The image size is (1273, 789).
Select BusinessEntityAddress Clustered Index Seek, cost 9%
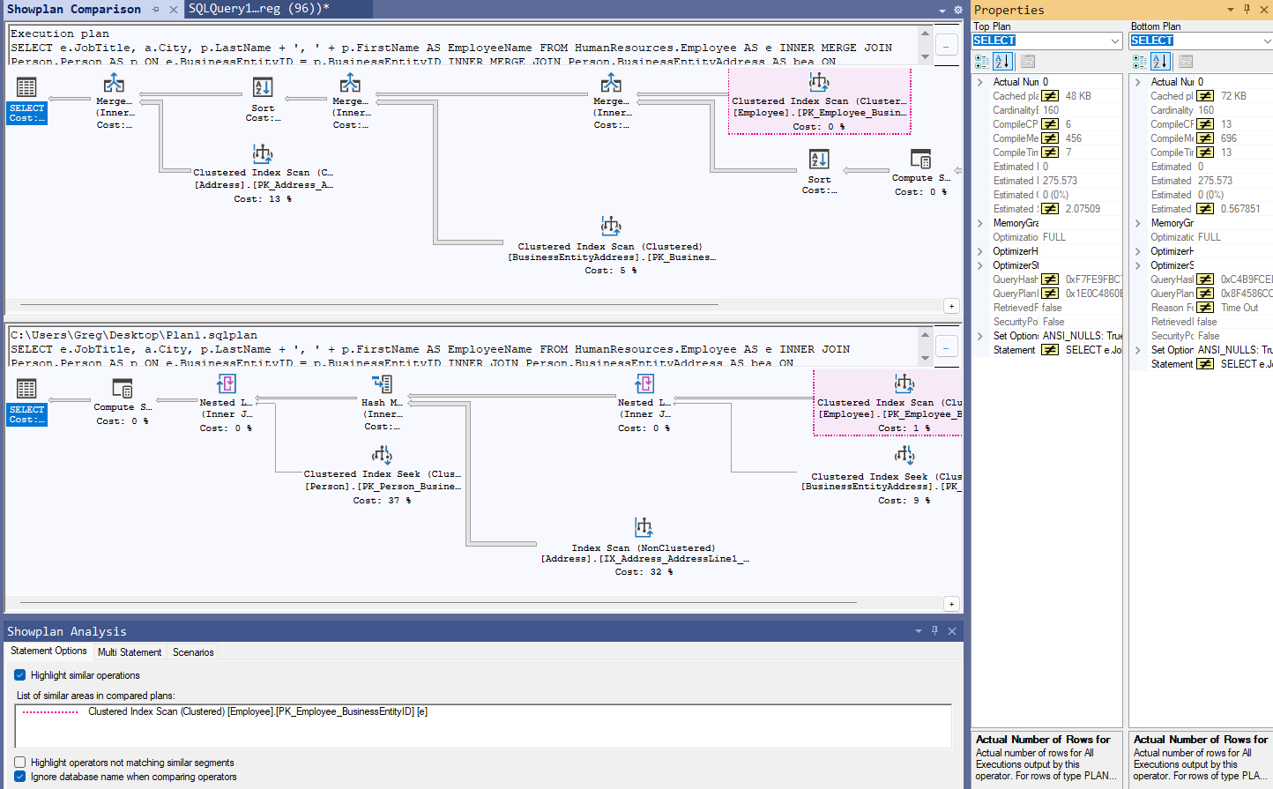tap(882, 476)
